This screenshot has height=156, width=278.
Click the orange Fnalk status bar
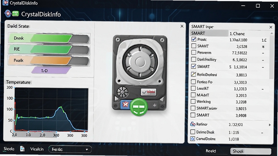[49, 60]
